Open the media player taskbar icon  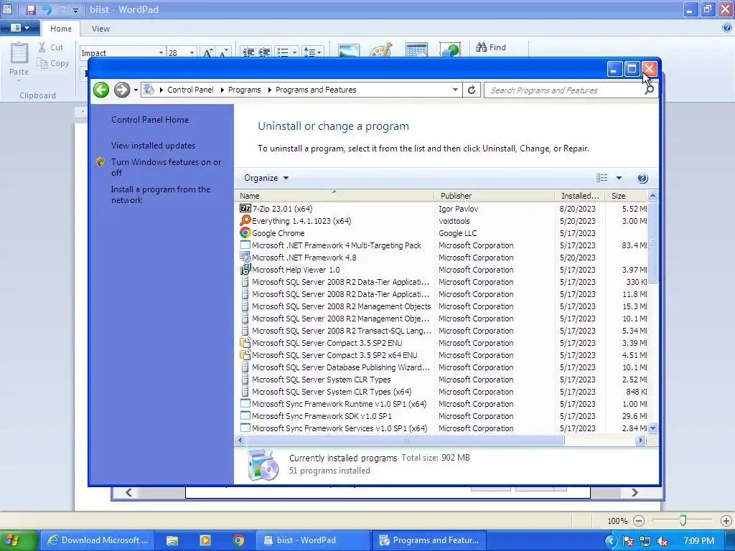[x=205, y=540]
